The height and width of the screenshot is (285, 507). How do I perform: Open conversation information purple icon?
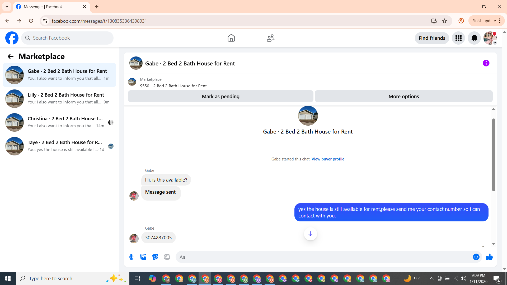coord(486,63)
